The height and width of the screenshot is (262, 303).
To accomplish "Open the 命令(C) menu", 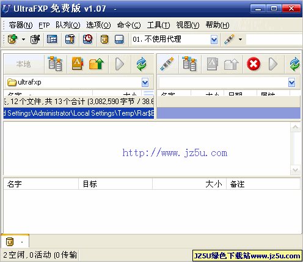I will 129,25.
